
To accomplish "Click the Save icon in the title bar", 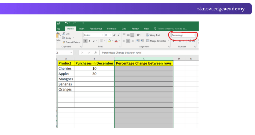I will 58,23.
